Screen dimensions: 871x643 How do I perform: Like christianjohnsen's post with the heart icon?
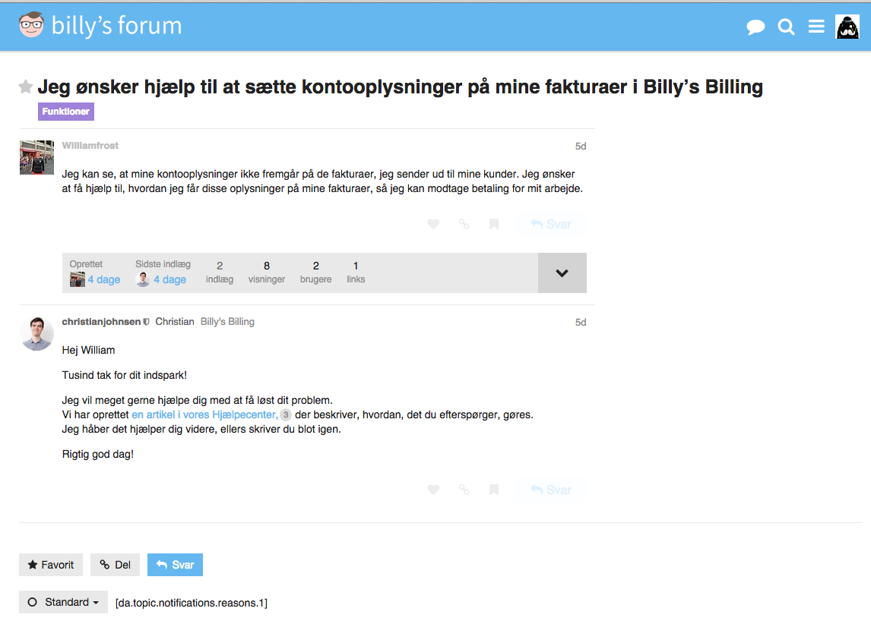[x=433, y=490]
